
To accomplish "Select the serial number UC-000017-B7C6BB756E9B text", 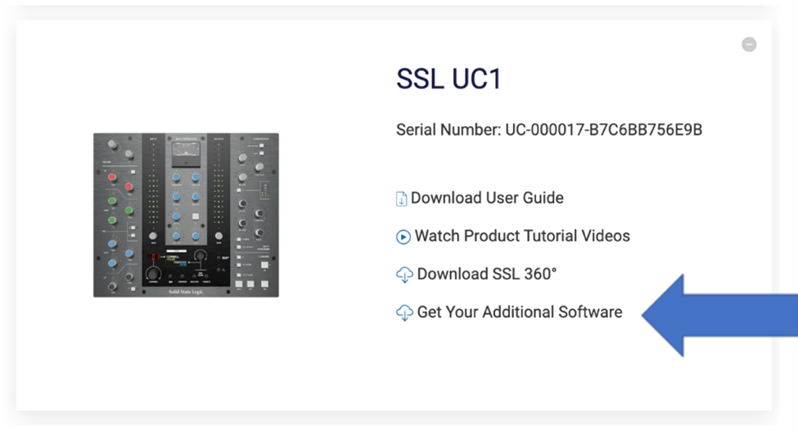I will 603,130.
